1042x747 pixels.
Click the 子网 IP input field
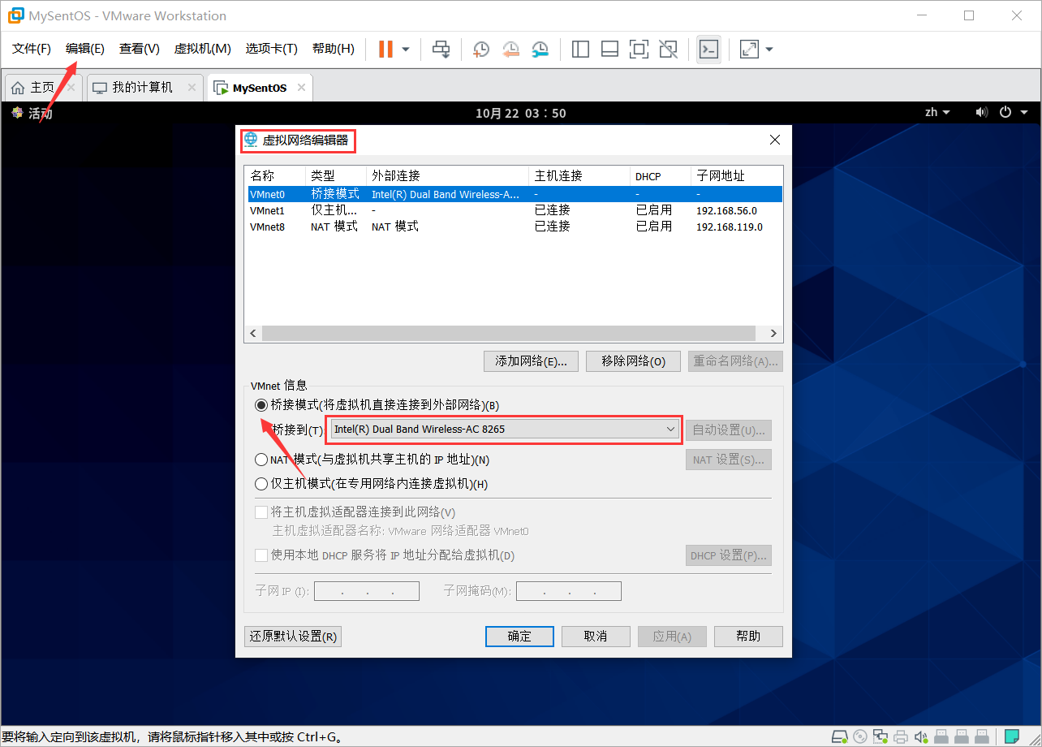tap(367, 591)
